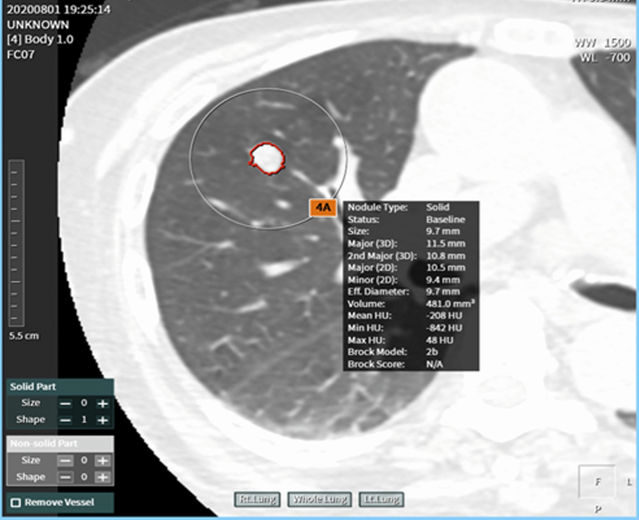Decrease Solid Part Shape with minus button

click(65, 420)
